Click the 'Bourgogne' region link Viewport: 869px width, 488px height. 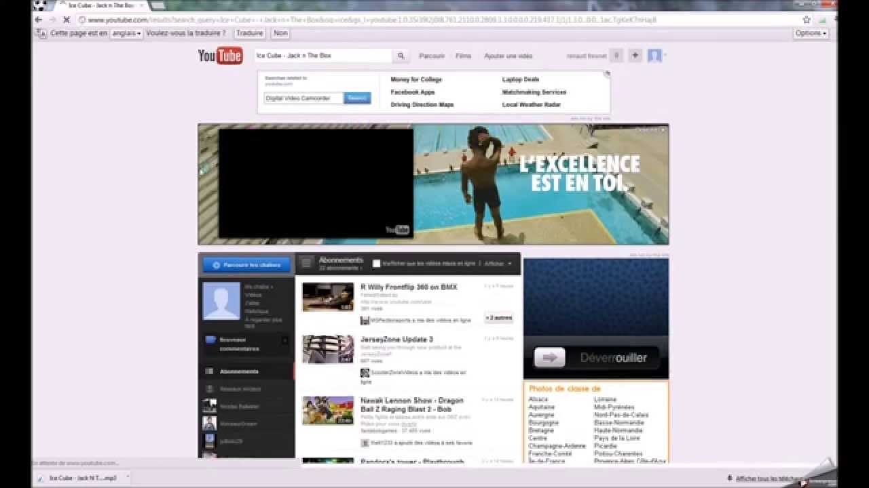coord(544,423)
